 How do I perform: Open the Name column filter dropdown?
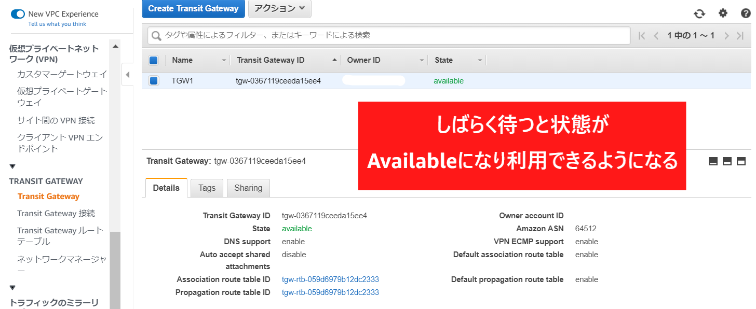pos(224,61)
